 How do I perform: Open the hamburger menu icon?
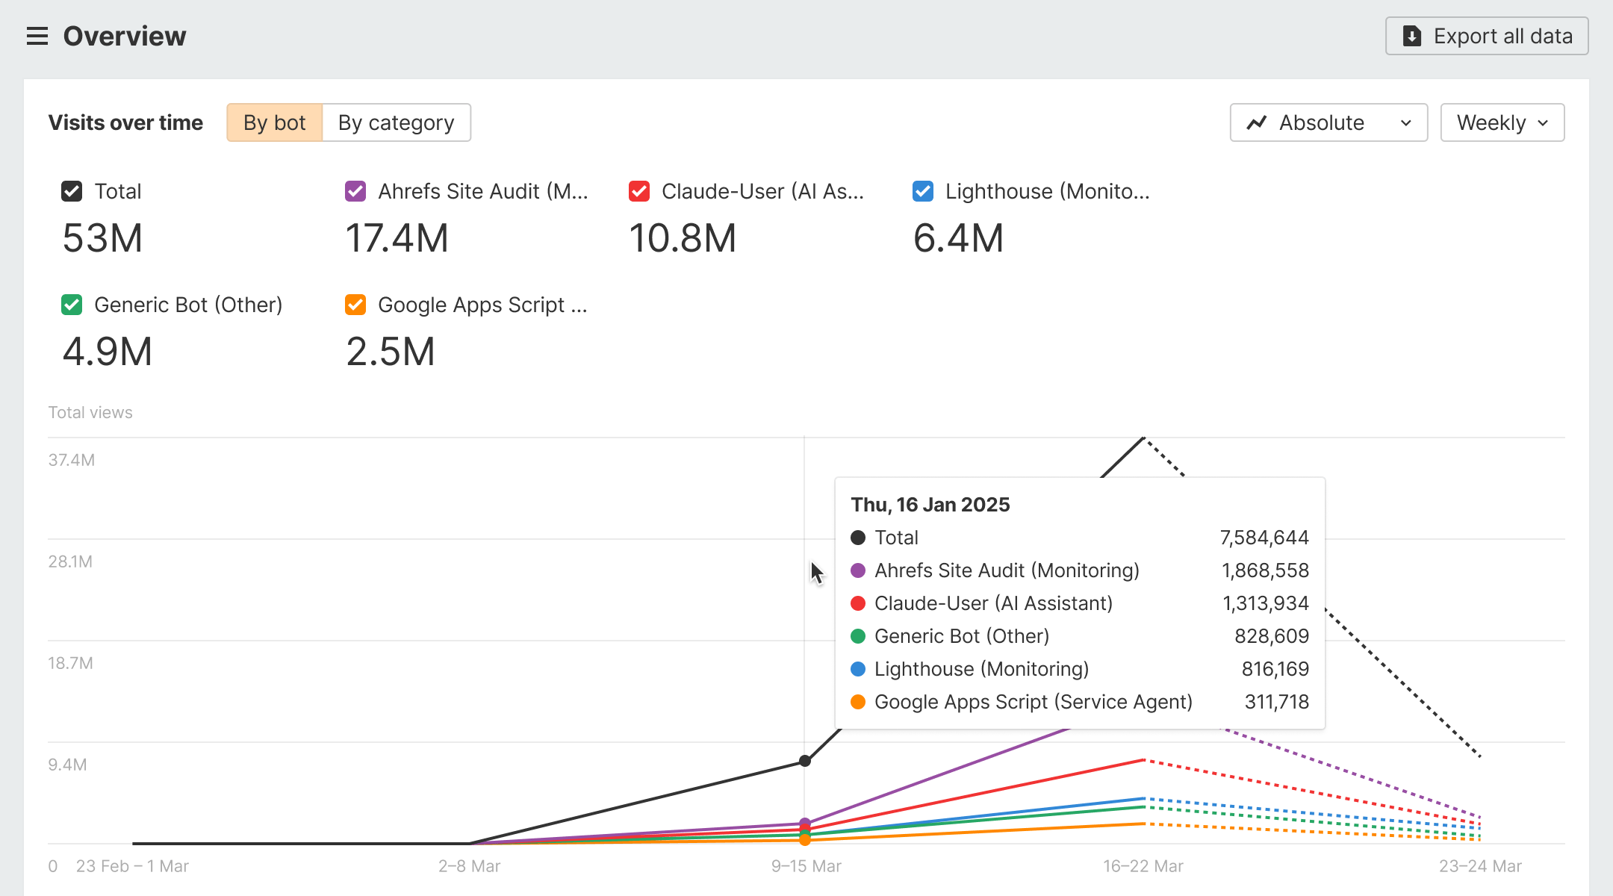37,36
